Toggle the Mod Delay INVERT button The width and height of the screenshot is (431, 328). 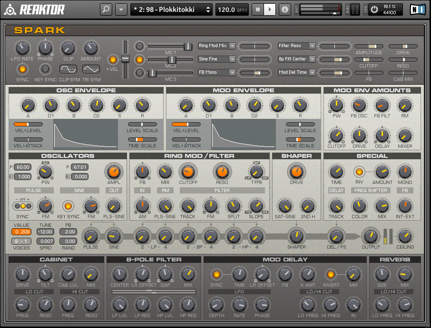click(331, 274)
